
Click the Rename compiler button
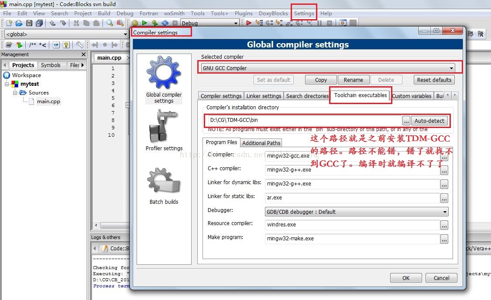(353, 80)
